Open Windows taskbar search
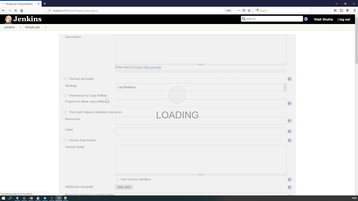The image size is (358, 201). 10,198
